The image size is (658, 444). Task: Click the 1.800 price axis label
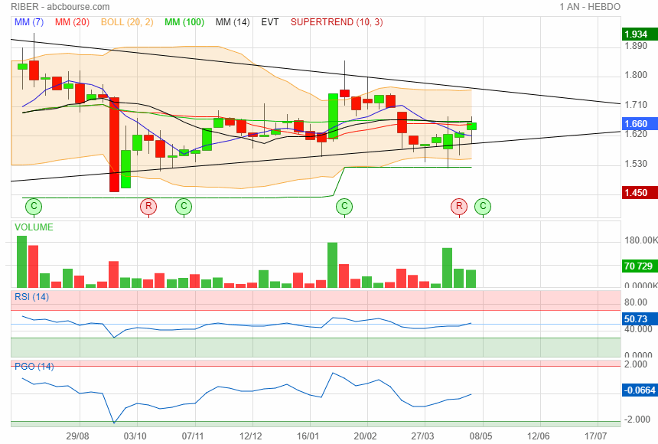(636, 75)
